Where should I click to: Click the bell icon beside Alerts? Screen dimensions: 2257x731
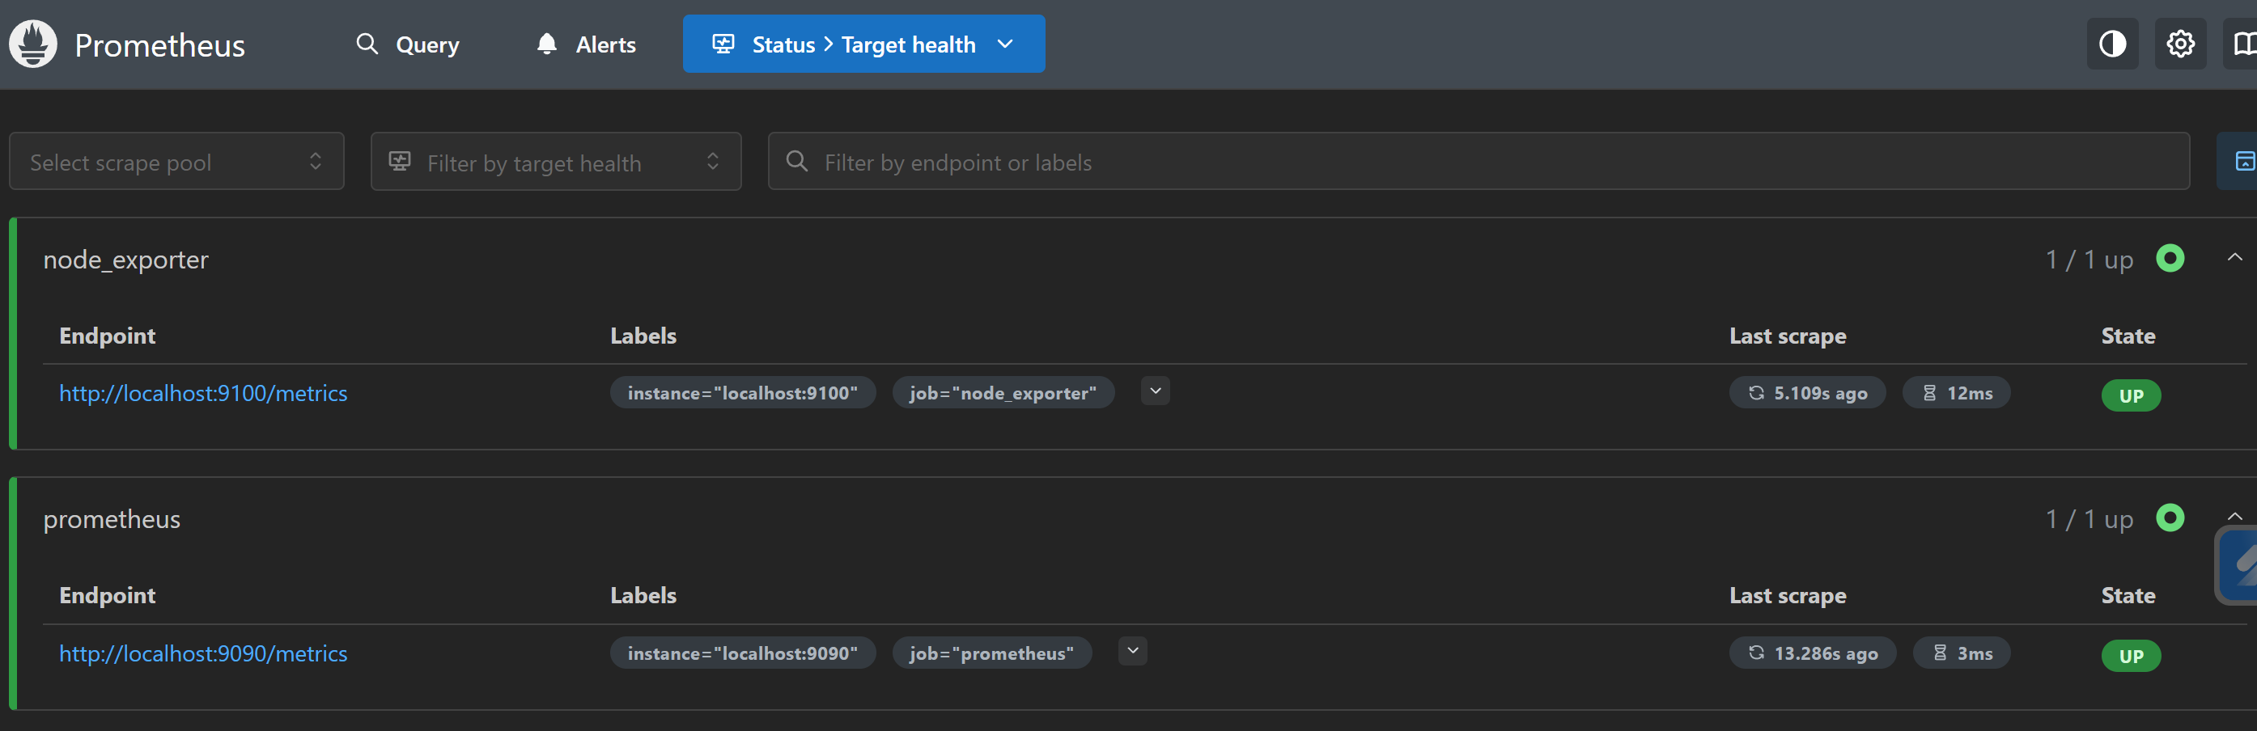(x=547, y=44)
